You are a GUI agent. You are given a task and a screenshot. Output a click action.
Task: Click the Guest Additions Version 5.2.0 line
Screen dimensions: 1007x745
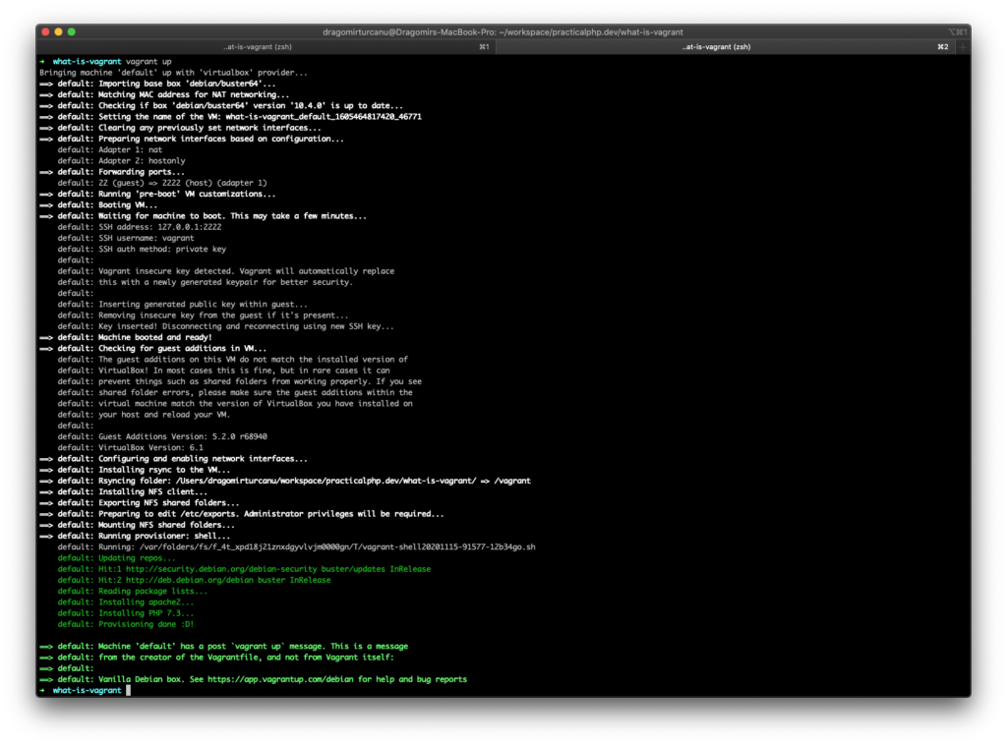(x=184, y=436)
